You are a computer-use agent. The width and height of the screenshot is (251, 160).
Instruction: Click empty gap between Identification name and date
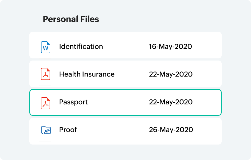(126, 47)
